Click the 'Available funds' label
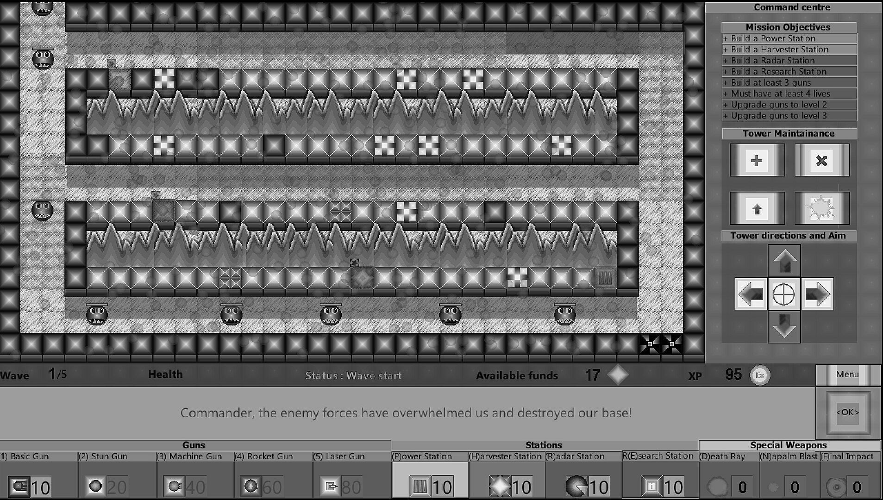883x500 pixels. (x=517, y=375)
